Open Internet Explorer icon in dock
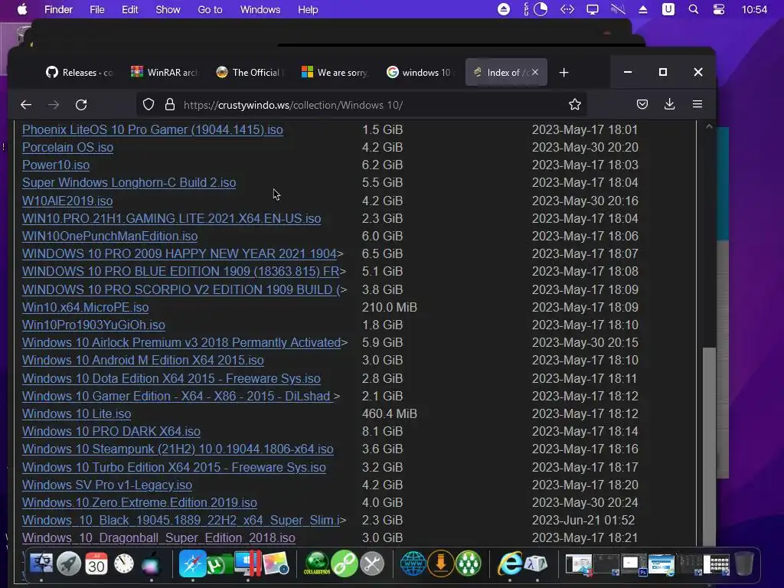Screen dimensions: 784x588 pos(509,564)
